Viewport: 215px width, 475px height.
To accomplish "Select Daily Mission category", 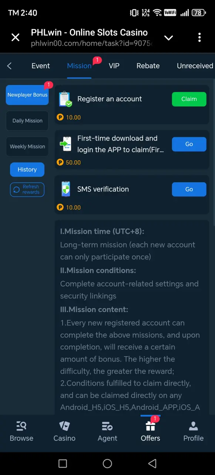I will click(x=27, y=121).
